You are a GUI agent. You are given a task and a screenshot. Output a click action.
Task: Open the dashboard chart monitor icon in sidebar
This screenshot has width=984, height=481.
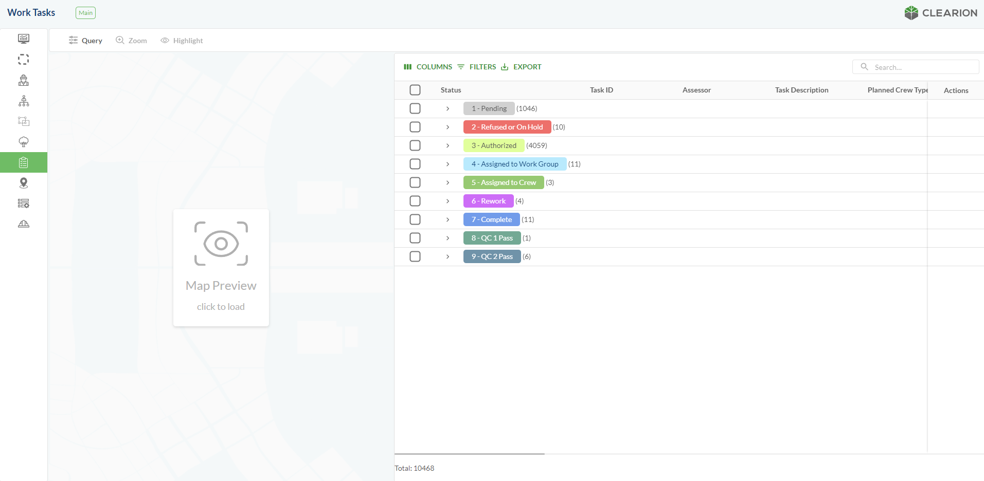pyautogui.click(x=24, y=39)
